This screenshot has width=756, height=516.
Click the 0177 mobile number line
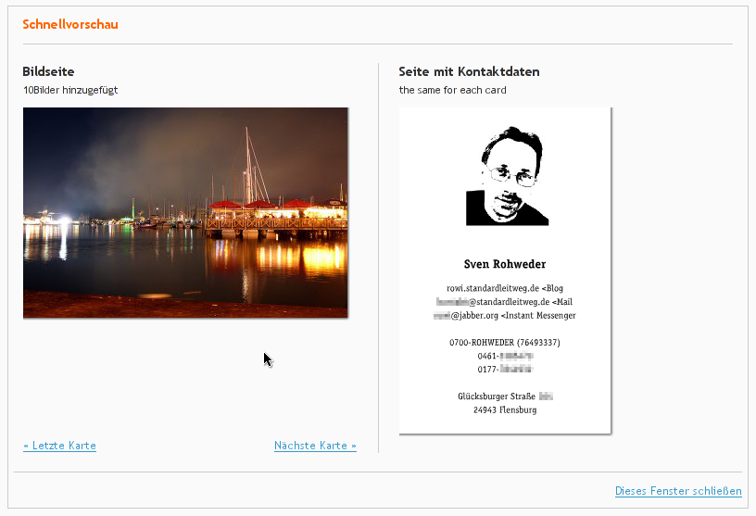pyautogui.click(x=505, y=370)
